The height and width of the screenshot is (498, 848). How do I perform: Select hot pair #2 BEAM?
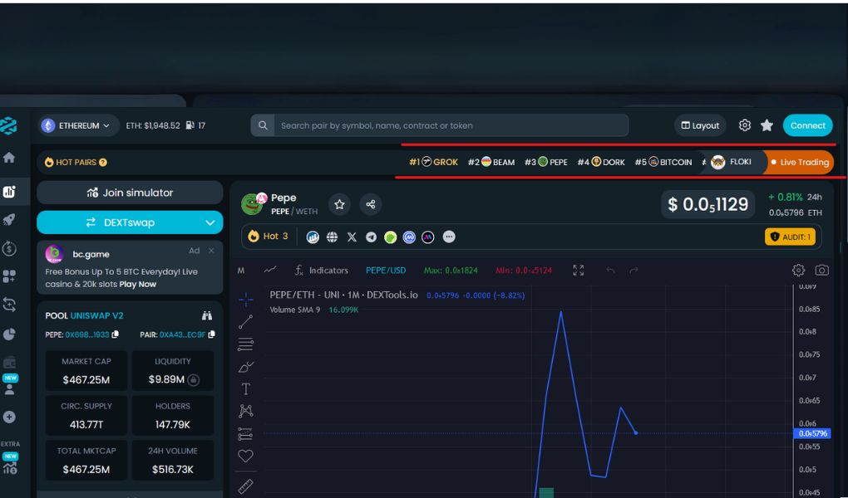[491, 162]
